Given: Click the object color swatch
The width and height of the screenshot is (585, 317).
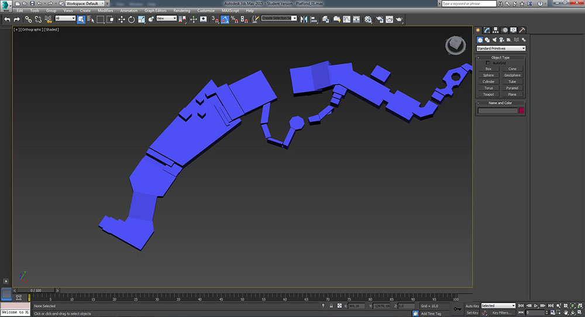Looking at the screenshot, I should pos(521,111).
